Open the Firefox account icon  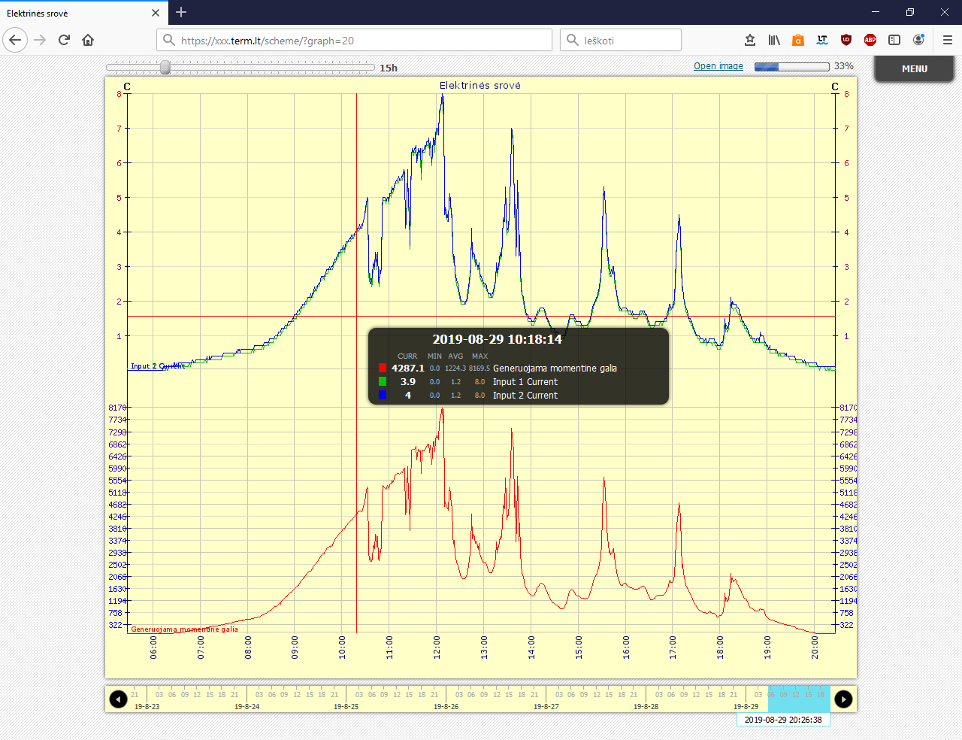click(918, 40)
